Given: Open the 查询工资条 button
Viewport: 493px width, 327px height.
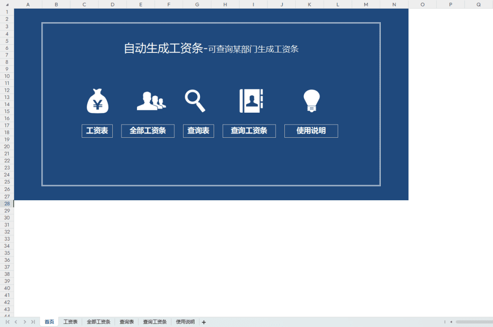Looking at the screenshot, I should [249, 131].
